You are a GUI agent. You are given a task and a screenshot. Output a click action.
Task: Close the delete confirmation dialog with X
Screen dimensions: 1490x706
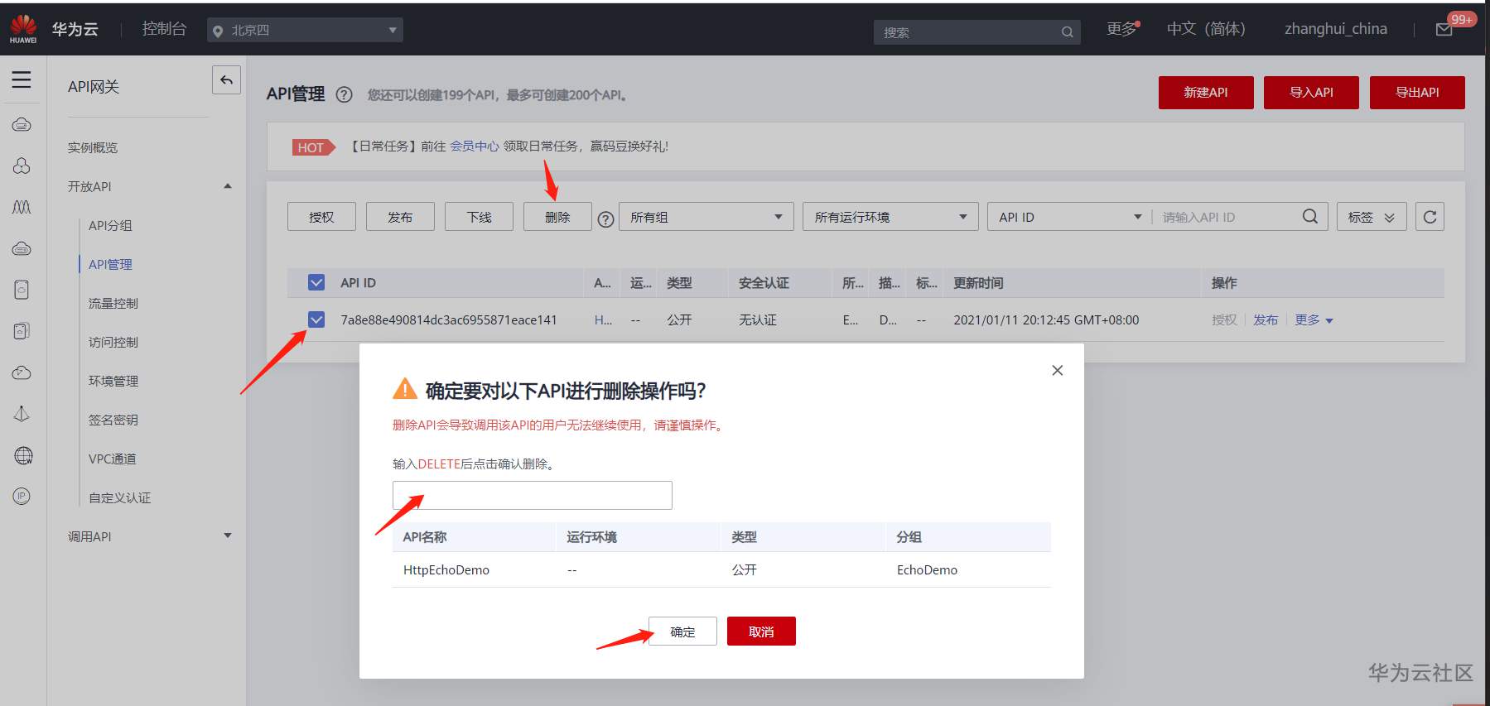[x=1057, y=371]
